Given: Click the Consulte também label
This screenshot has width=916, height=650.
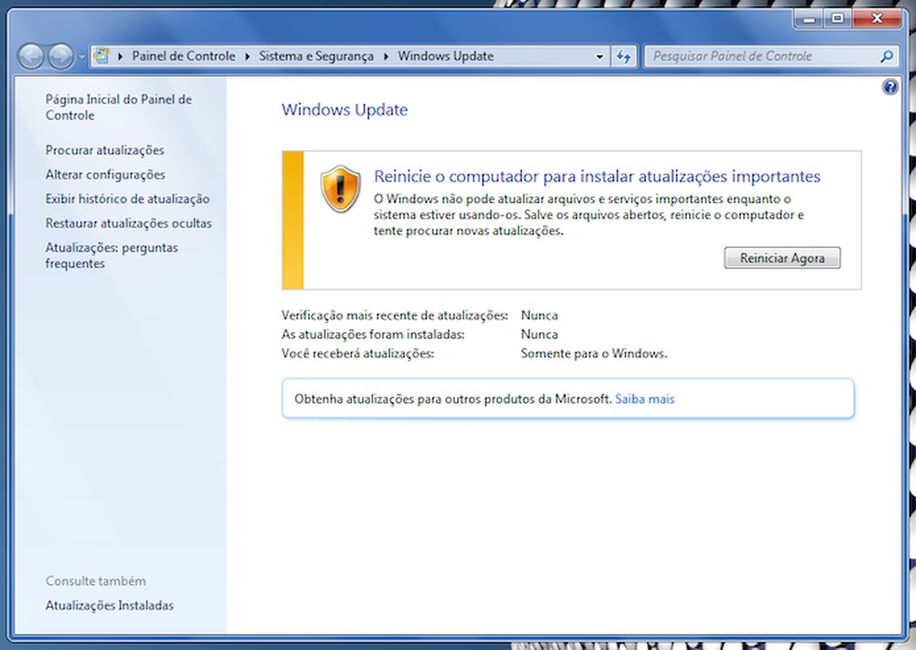Looking at the screenshot, I should pos(96,581).
